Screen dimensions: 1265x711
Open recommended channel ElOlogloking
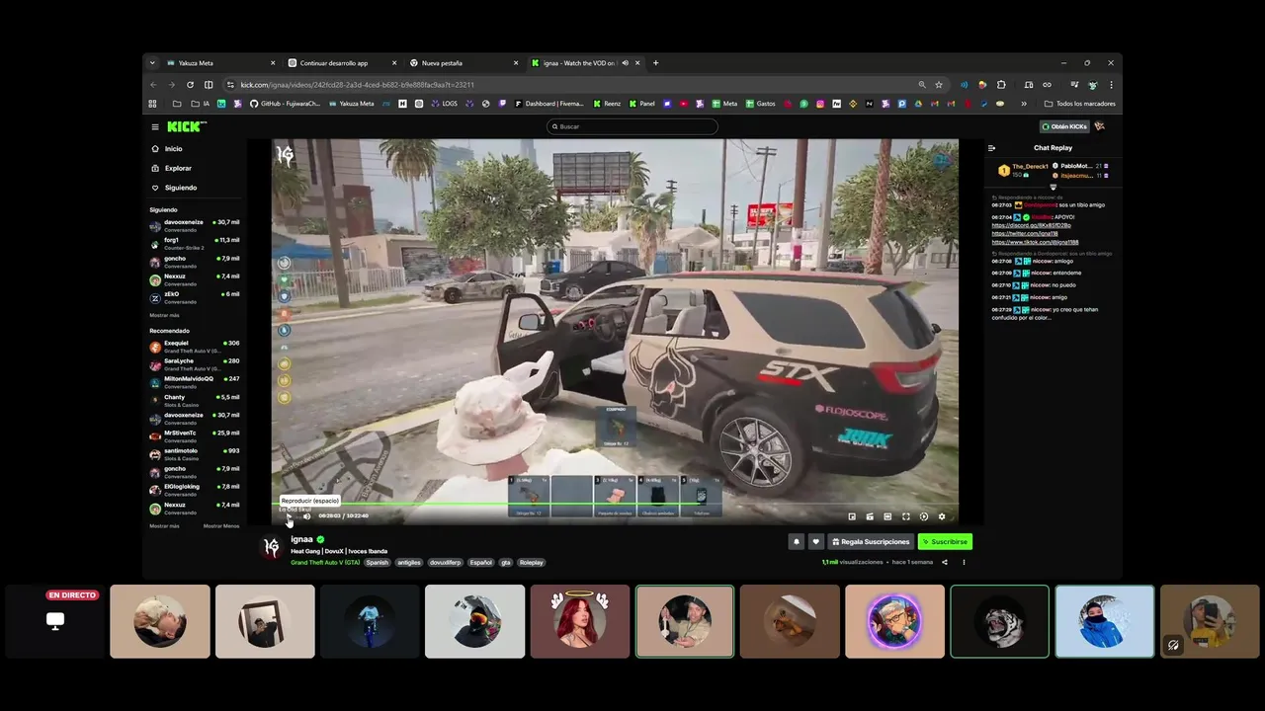click(195, 490)
